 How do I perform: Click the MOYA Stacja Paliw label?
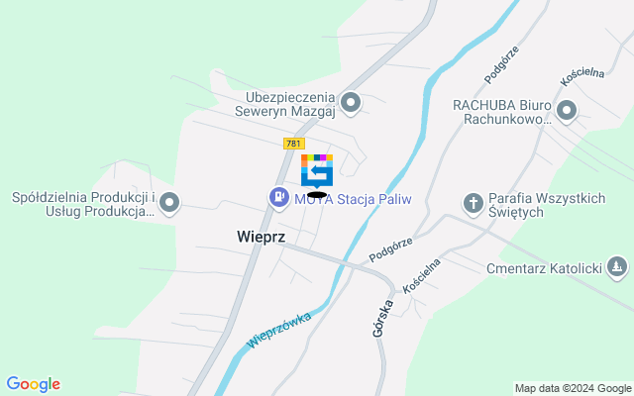tap(353, 199)
